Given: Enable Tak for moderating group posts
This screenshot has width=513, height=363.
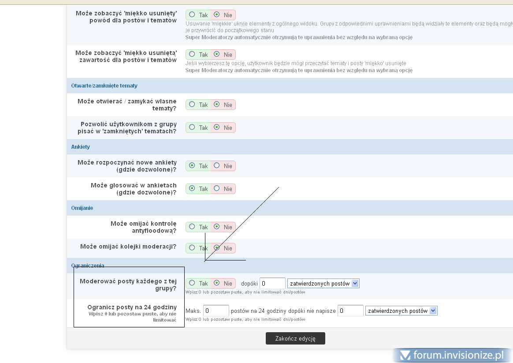Looking at the screenshot, I should pos(192,283).
